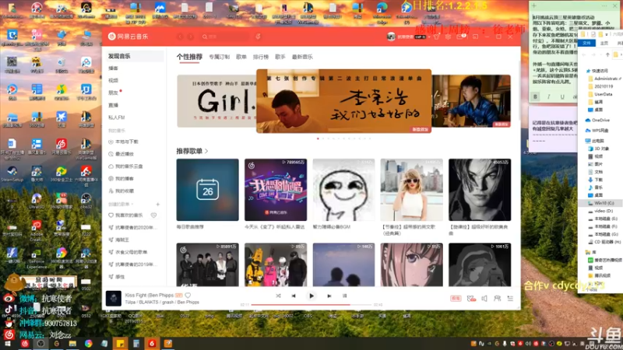Open the daily recommendation calendar 26 card
The height and width of the screenshot is (350, 623).
[x=207, y=190]
